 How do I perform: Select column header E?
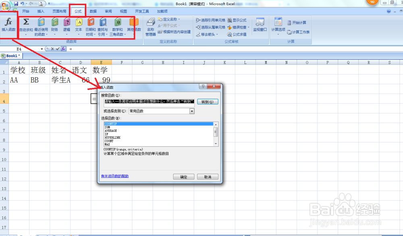tap(101, 62)
